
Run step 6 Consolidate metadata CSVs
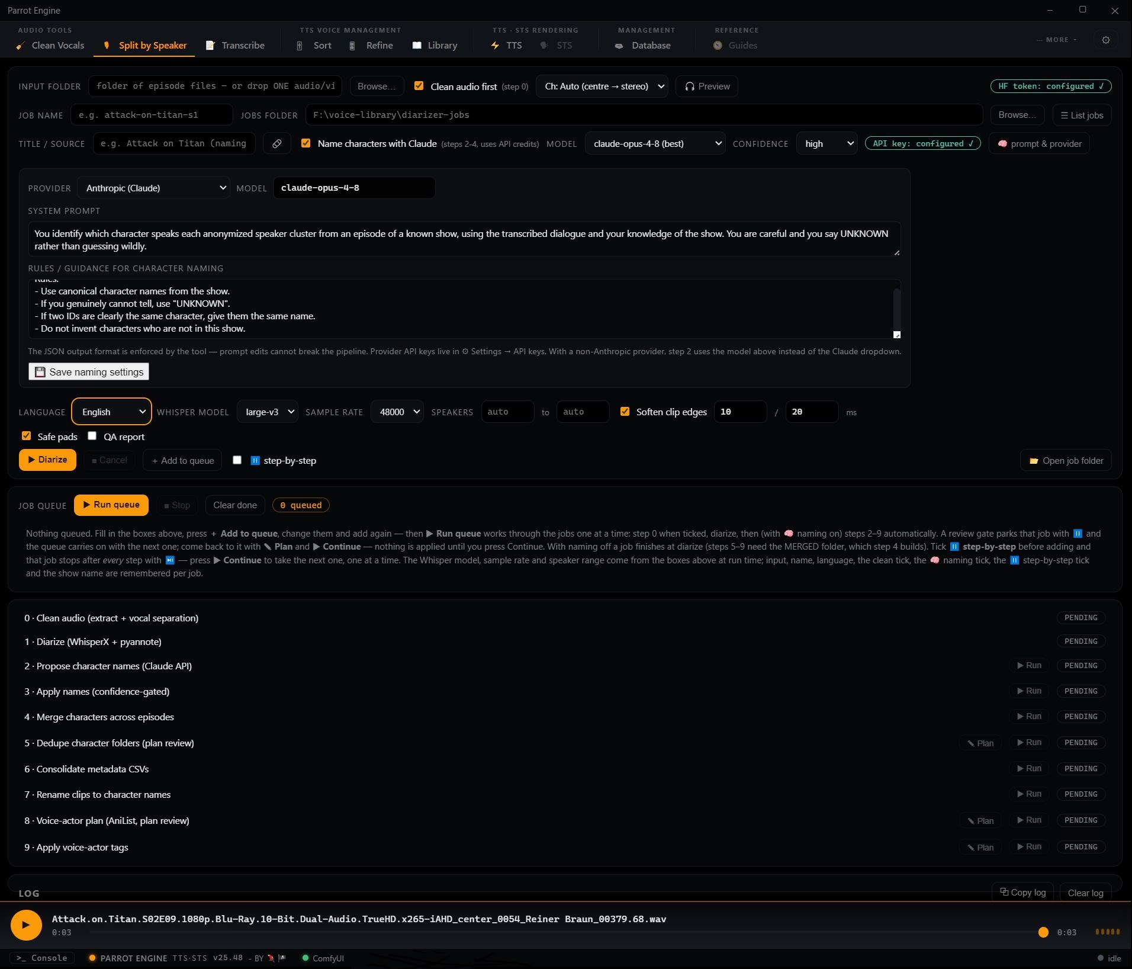pyautogui.click(x=1029, y=769)
